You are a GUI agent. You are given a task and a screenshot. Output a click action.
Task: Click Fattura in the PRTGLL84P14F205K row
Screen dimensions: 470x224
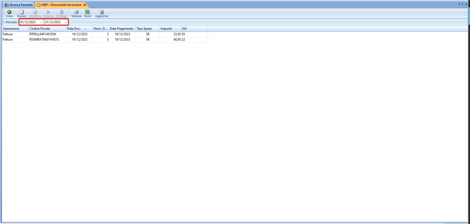click(x=15, y=34)
